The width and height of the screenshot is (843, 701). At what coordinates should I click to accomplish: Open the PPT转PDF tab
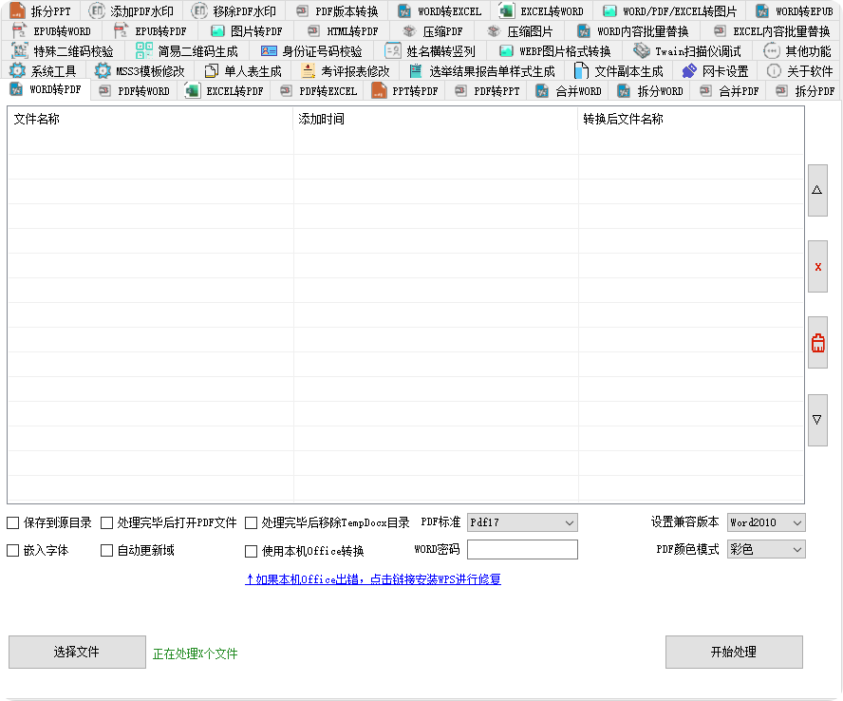[405, 91]
